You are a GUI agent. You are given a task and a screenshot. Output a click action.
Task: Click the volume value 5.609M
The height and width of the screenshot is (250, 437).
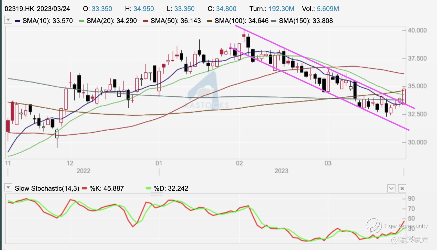click(x=328, y=9)
